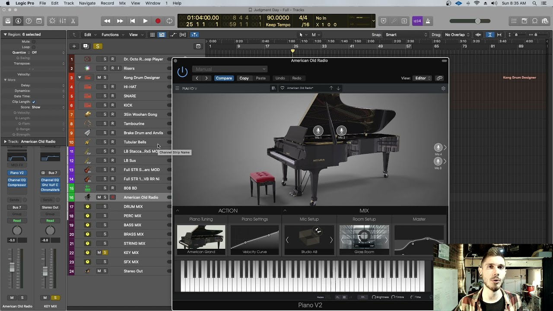
Task: Open Editors scissors icon
Action: [x=73, y=21]
